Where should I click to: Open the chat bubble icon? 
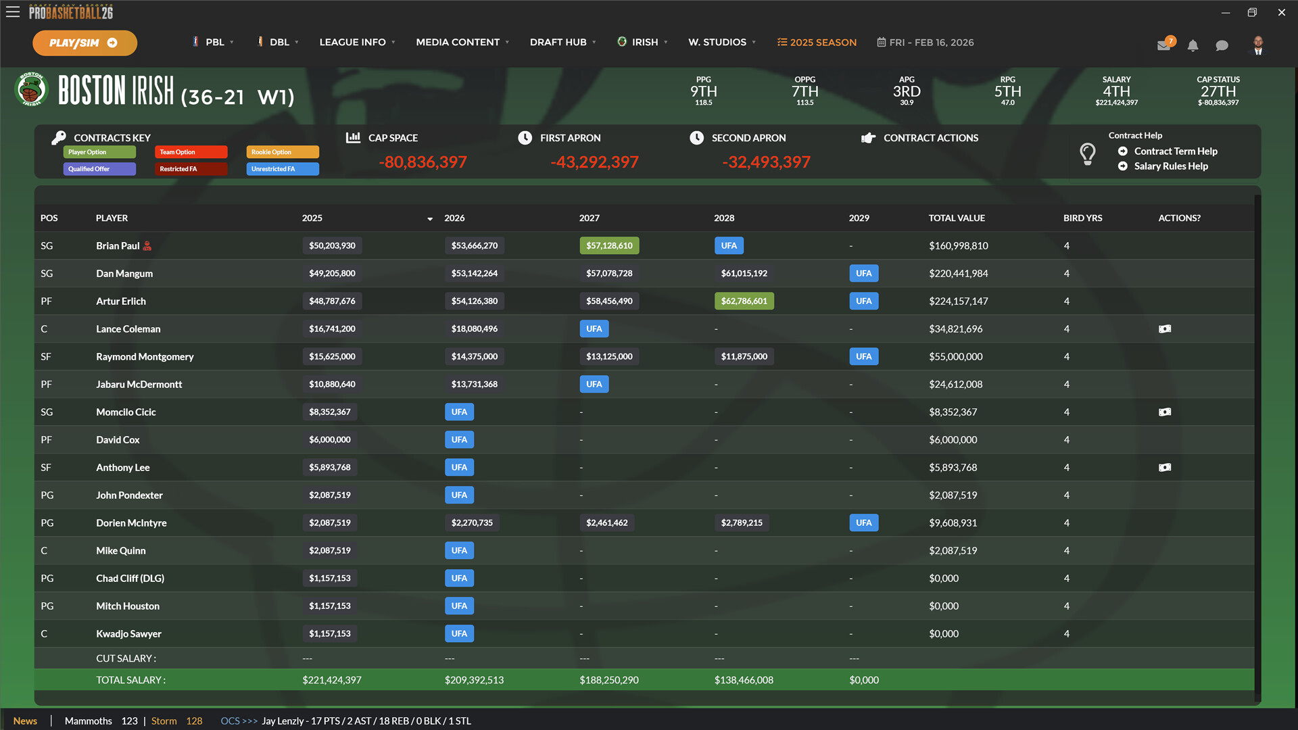pos(1222,45)
